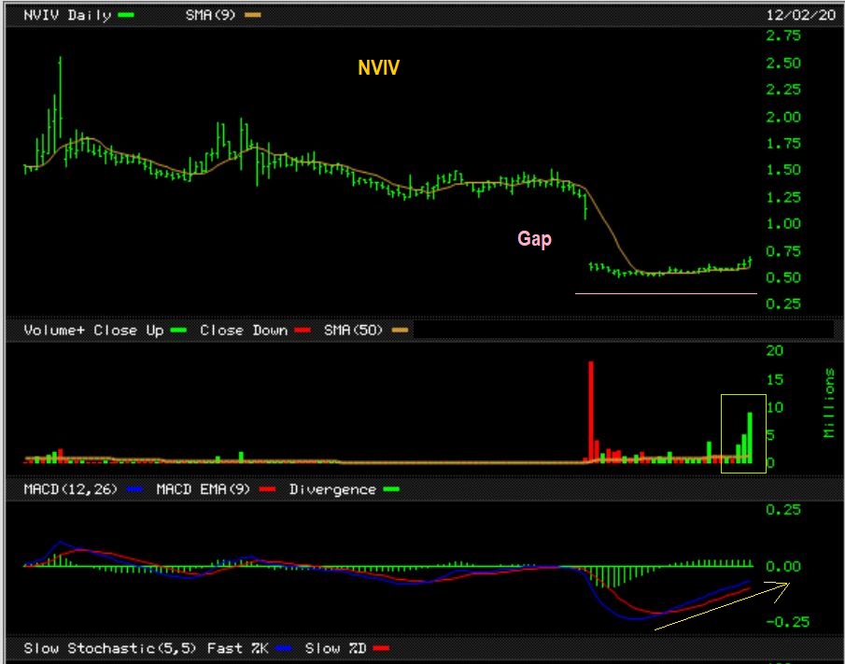Click the 5 volume axis value

click(x=770, y=435)
